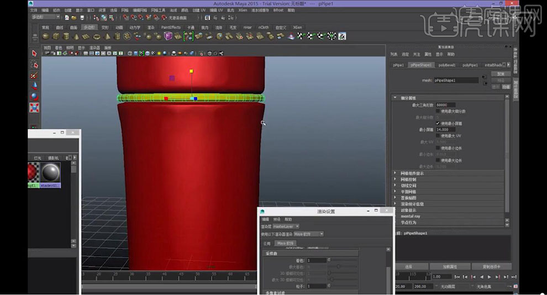547x295 pixels.
Task: Select the pPipe1 attribute tab
Action: click(398, 65)
